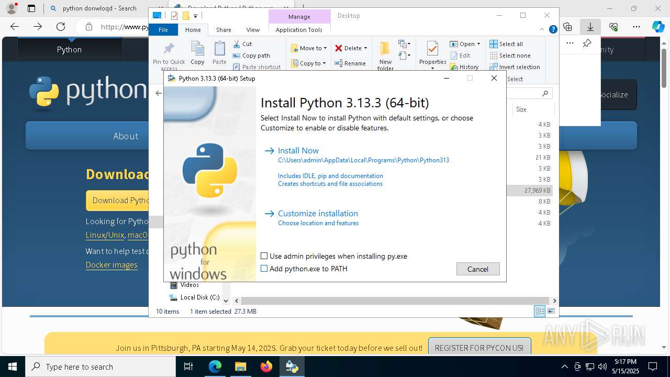This screenshot has width=670, height=377.
Task: Open the Customize Quick Access Toolbar dropdown
Action: click(195, 16)
